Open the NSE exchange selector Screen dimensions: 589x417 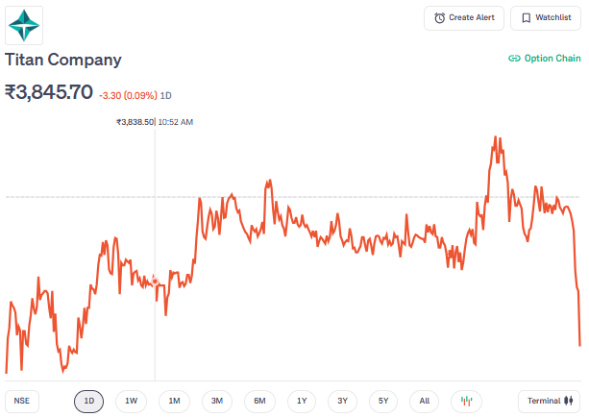pyautogui.click(x=22, y=401)
